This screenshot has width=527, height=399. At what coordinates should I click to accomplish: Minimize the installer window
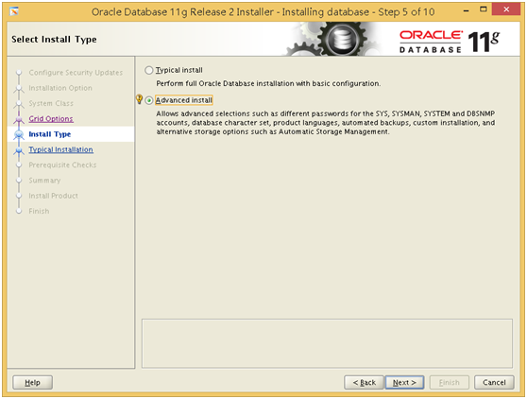click(x=466, y=10)
